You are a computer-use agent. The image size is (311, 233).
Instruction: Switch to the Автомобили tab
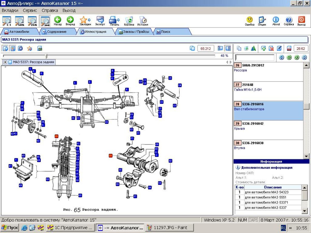click(x=19, y=32)
